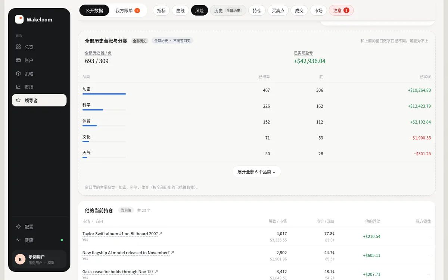Click the realized profit value +$42,936.04
Screen dimensions: 448x280
309,61
